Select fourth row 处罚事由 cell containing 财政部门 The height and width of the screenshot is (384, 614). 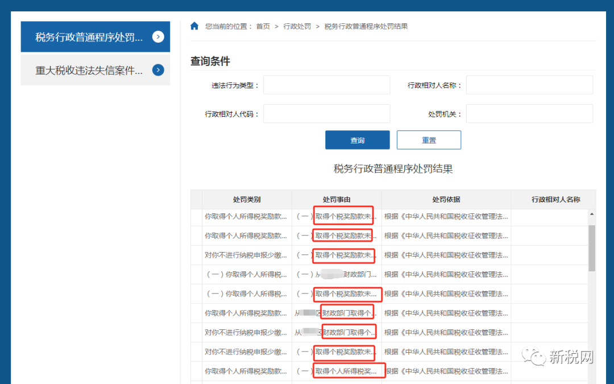[x=337, y=274]
